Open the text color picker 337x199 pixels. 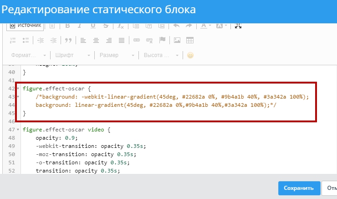click(206, 26)
